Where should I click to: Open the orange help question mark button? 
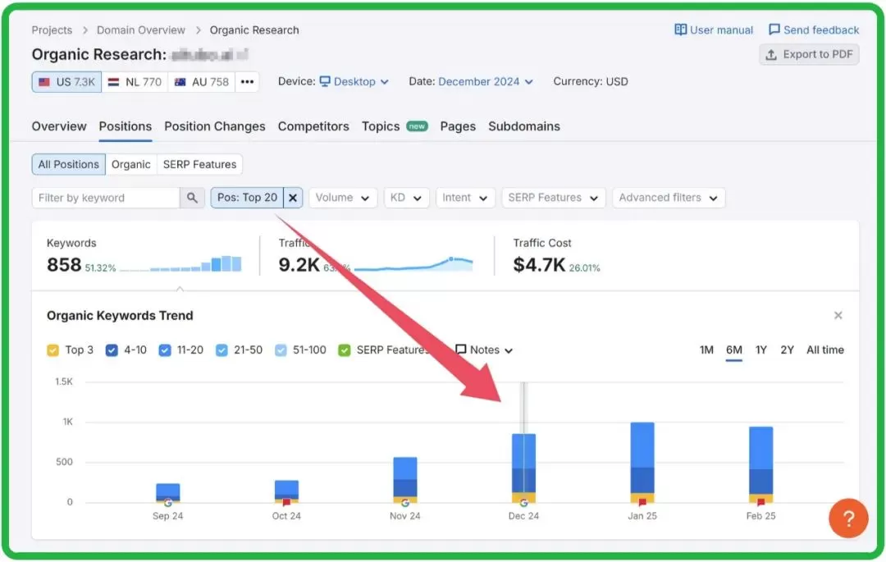click(x=848, y=518)
